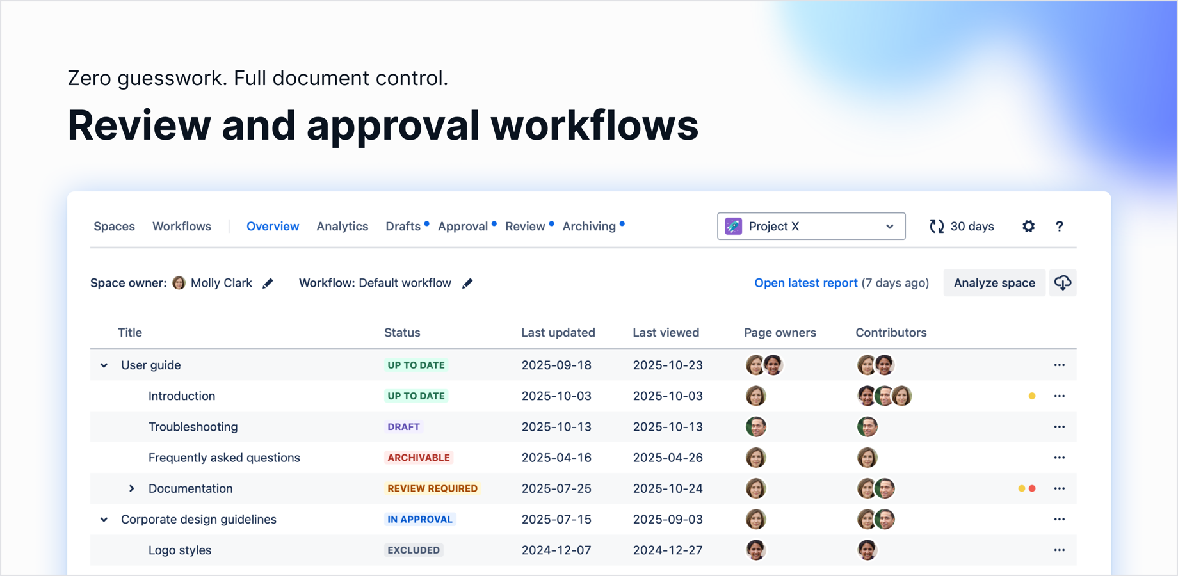Open latest report link
This screenshot has width=1178, height=576.
805,282
